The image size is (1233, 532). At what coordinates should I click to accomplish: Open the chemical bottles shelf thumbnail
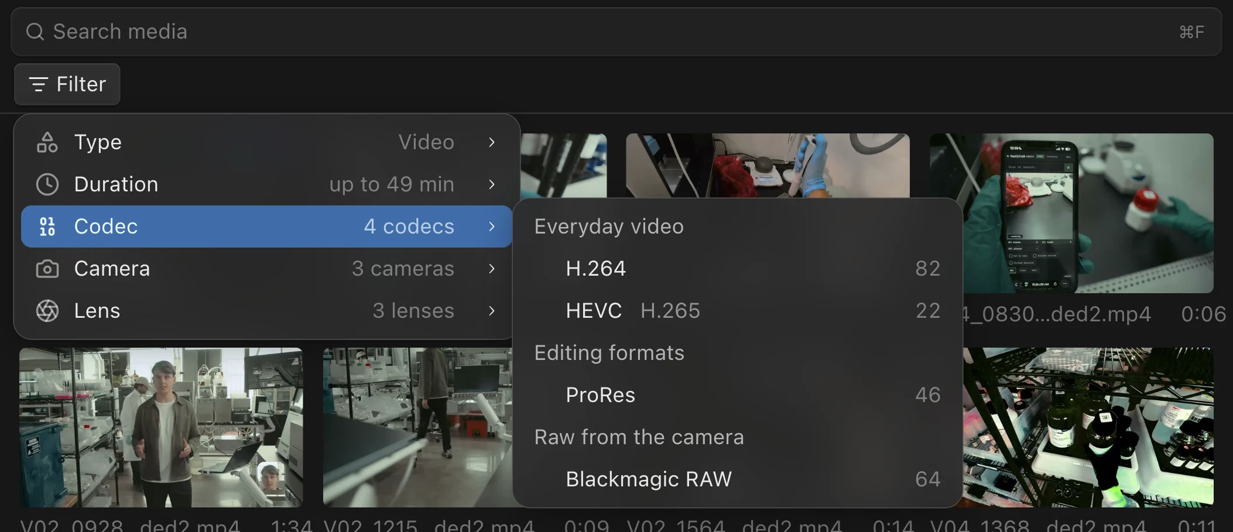click(x=1089, y=427)
